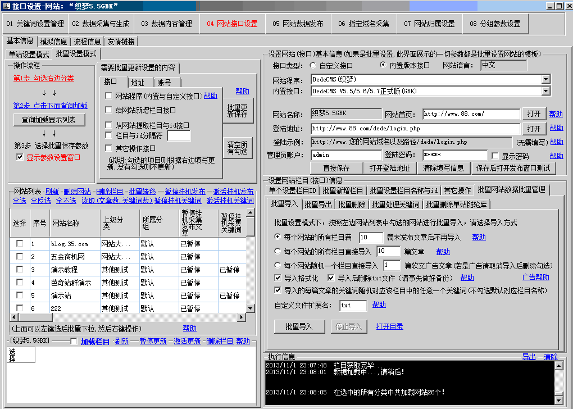The width and height of the screenshot is (573, 409).
Task: Start 批量导入 with its button
Action: point(299,326)
